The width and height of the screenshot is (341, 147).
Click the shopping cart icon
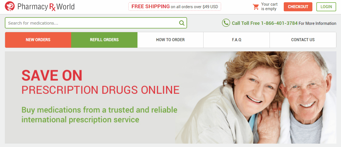click(x=256, y=7)
